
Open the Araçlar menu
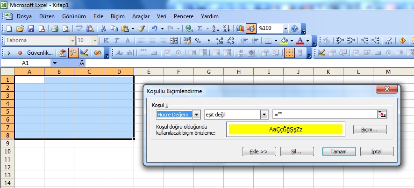(141, 16)
